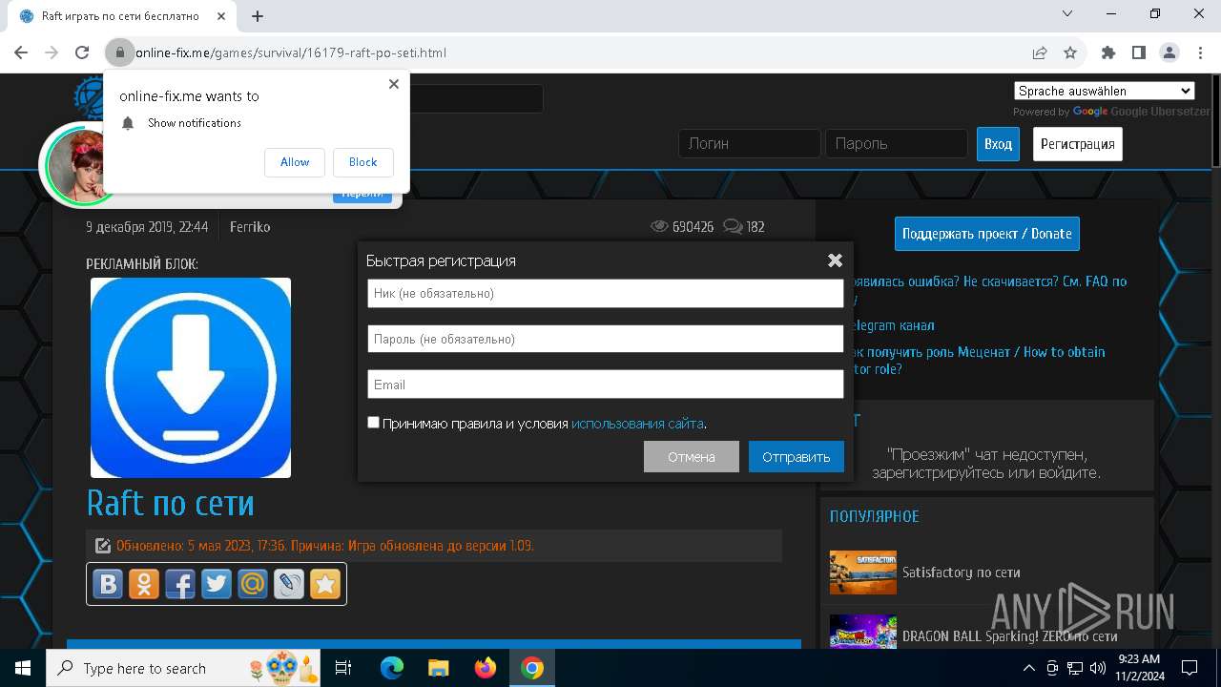Go back with browser back arrow
The image size is (1221, 687).
point(21,52)
